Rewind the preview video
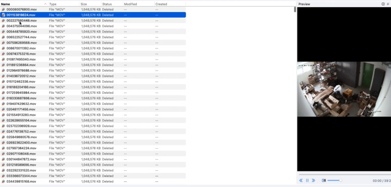The width and height of the screenshot is (391, 187). pos(301,180)
